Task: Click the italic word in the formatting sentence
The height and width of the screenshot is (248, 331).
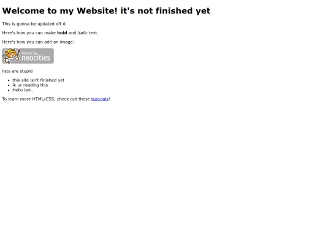Action: (82, 33)
